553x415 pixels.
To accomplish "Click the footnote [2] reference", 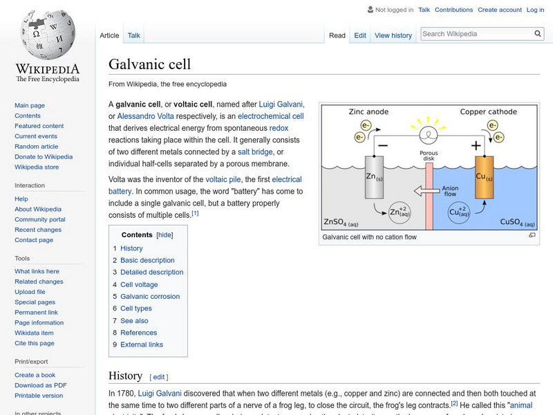I will [454, 403].
